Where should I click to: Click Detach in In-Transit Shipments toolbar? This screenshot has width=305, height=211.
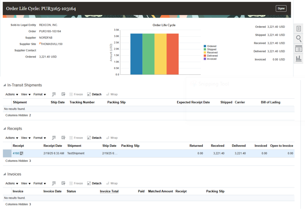click(94, 94)
